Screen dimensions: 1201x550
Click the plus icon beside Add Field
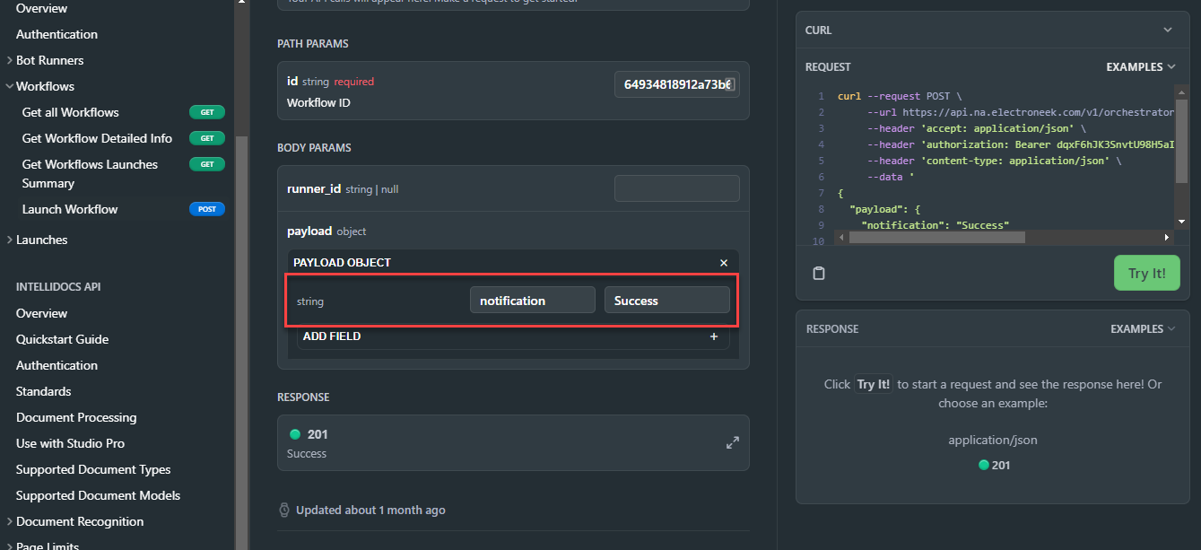click(714, 336)
